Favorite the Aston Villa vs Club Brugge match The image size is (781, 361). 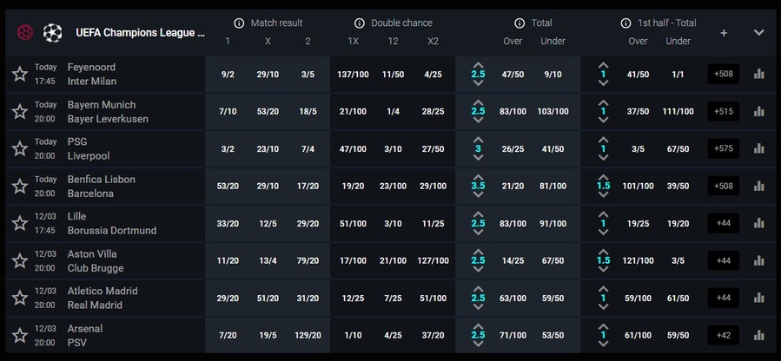pyautogui.click(x=20, y=260)
